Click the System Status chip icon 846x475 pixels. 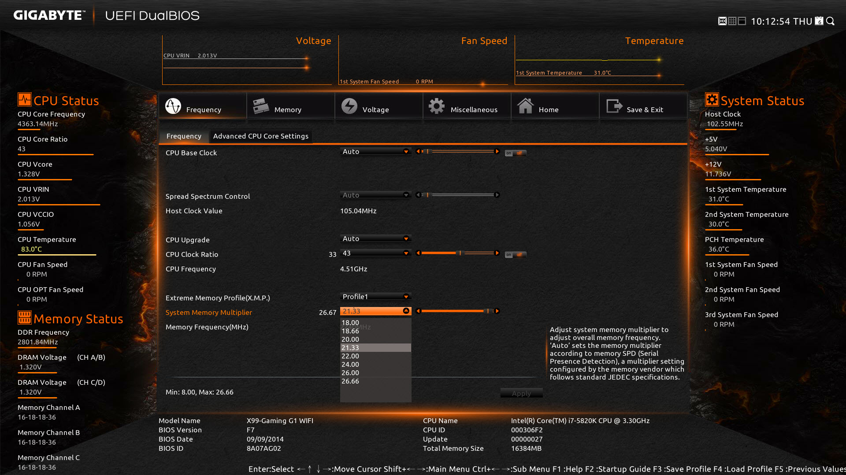pyautogui.click(x=712, y=99)
